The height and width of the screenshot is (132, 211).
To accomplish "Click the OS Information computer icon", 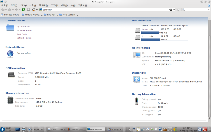I will [x=137, y=55].
